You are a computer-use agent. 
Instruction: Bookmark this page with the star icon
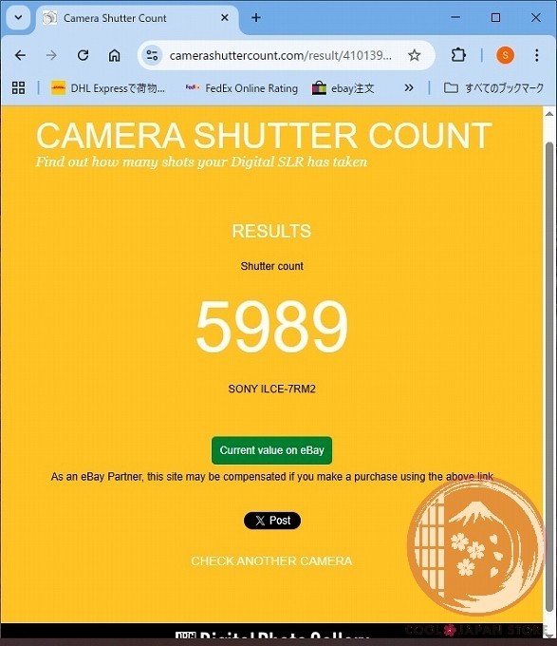[x=415, y=55]
